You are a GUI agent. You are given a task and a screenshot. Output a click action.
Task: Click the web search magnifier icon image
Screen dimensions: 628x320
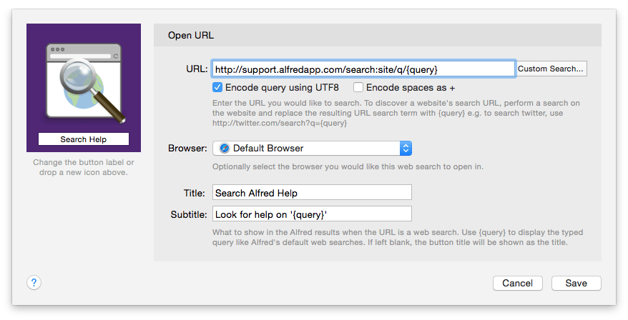(x=84, y=81)
